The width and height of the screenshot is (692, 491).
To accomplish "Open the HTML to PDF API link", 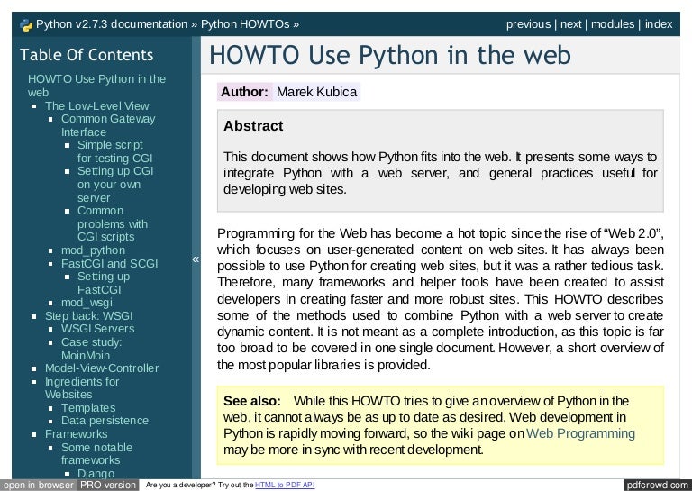I will [285, 486].
